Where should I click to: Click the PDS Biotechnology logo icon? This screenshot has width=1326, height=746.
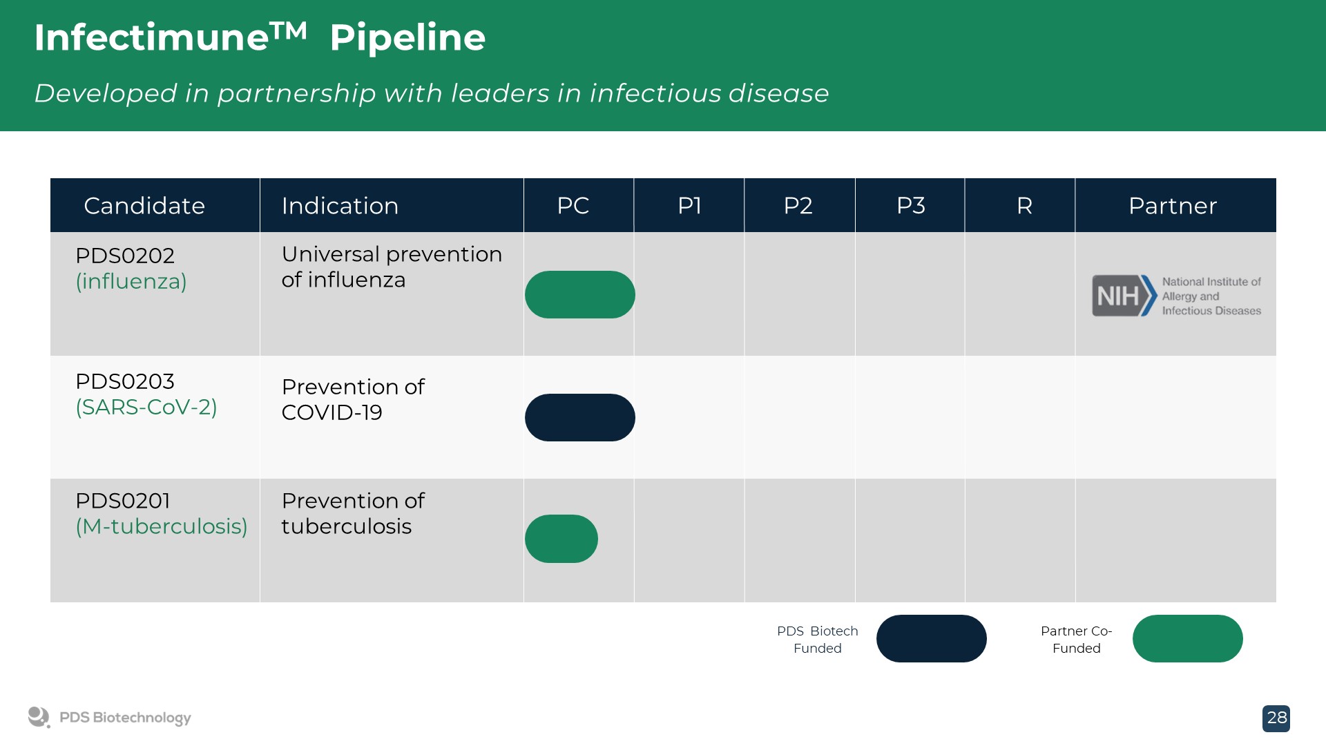pos(39,717)
